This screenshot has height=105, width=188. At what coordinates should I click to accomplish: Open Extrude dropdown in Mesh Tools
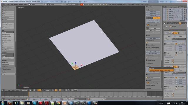pos(8,32)
